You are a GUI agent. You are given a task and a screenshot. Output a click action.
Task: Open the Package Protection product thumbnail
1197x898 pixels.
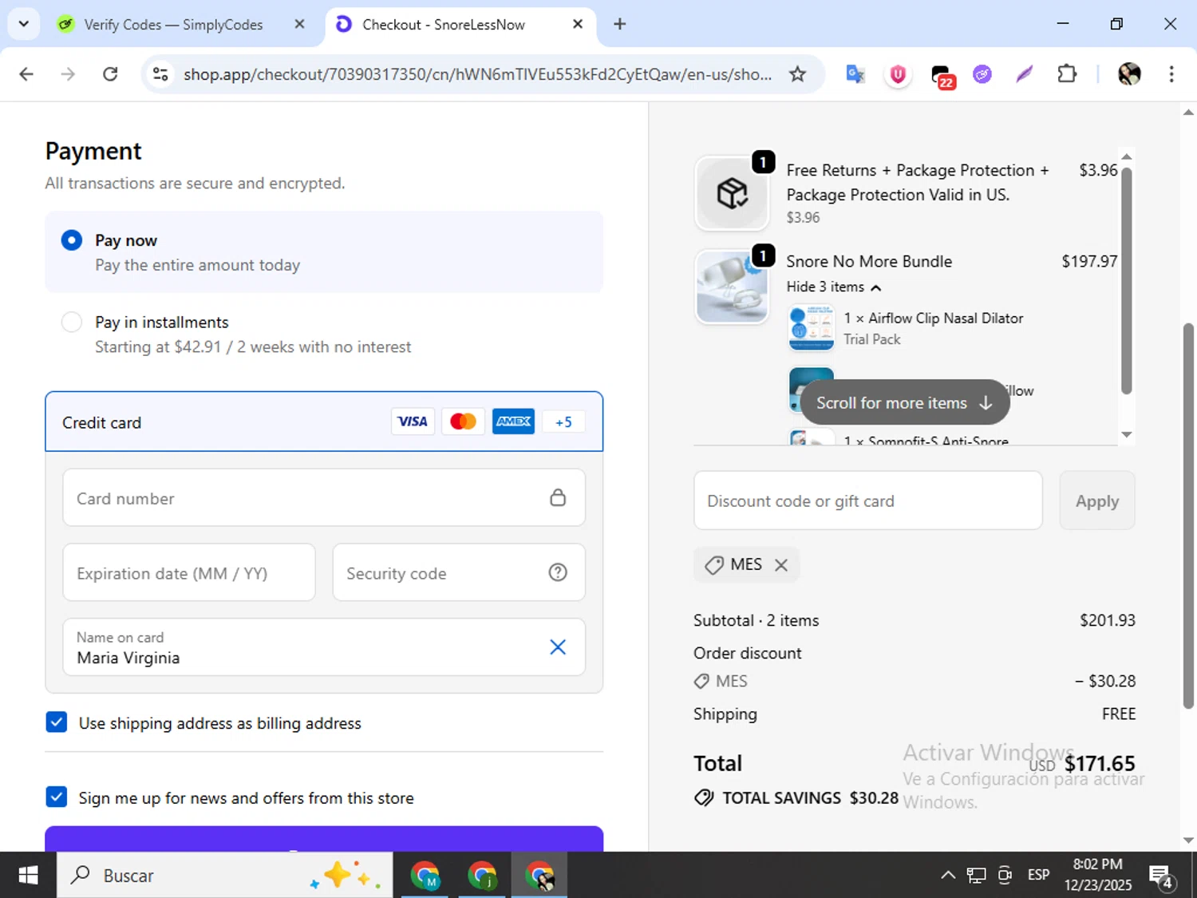coord(732,193)
